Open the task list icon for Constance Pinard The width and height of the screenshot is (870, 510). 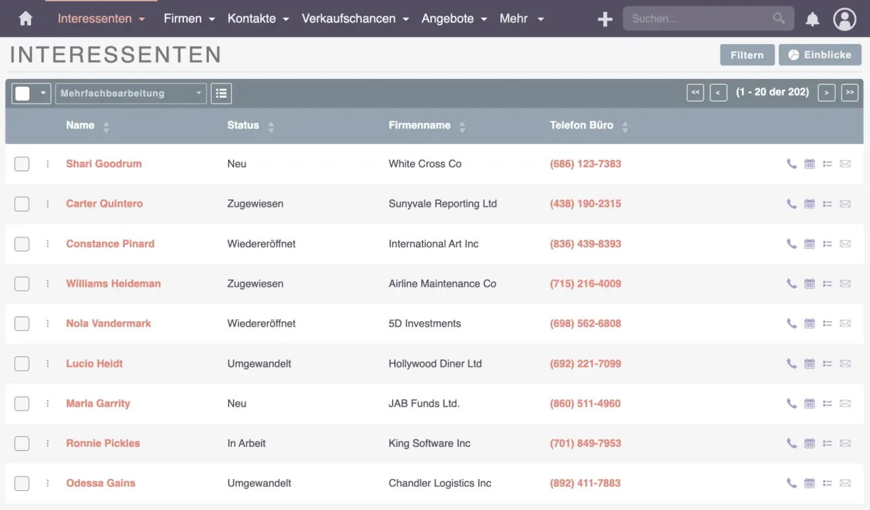(x=827, y=243)
